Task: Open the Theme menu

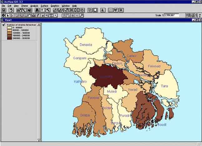Action: [24, 6]
